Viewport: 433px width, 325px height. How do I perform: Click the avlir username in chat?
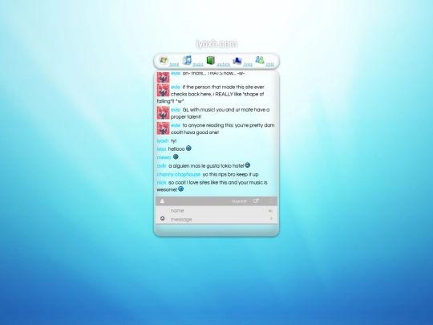click(161, 166)
